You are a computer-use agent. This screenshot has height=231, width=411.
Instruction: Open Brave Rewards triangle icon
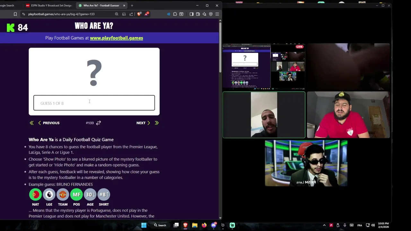tap(147, 14)
